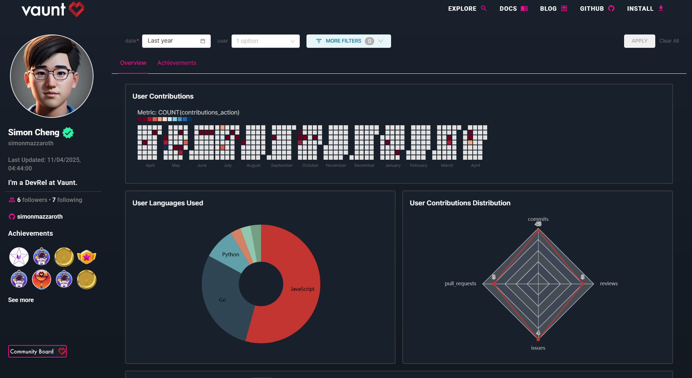Screen dimensions: 692x378
Task: Click the calendar icon in date field
Action: tap(203, 41)
